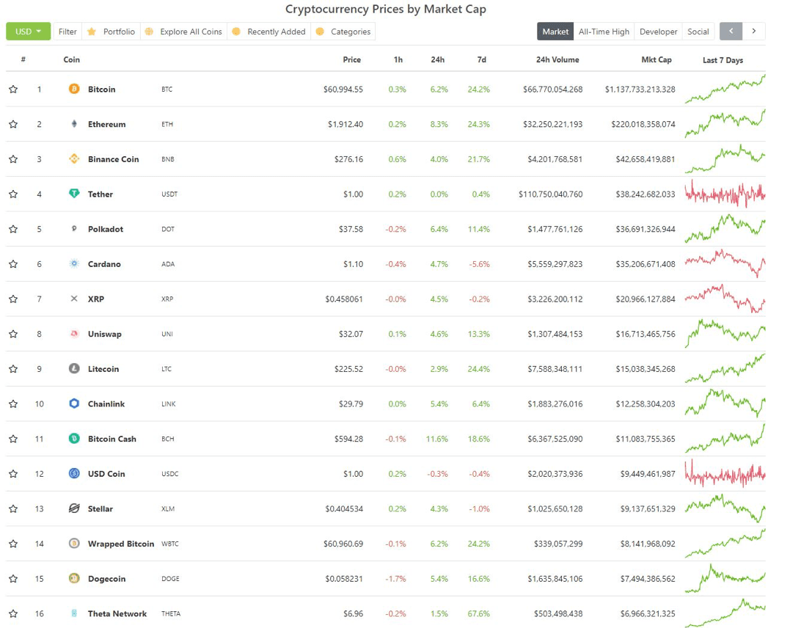The height and width of the screenshot is (628, 790).
Task: Sort table by Price column header
Action: point(351,59)
